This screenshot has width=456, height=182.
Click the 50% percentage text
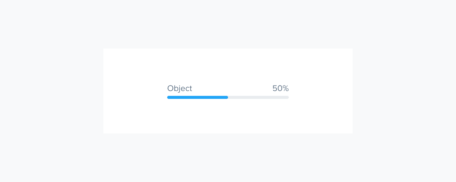tap(281, 88)
